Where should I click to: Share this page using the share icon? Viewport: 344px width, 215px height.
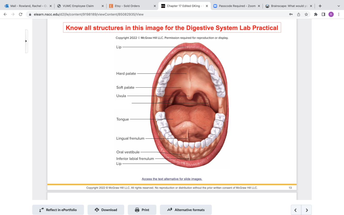[299, 14]
